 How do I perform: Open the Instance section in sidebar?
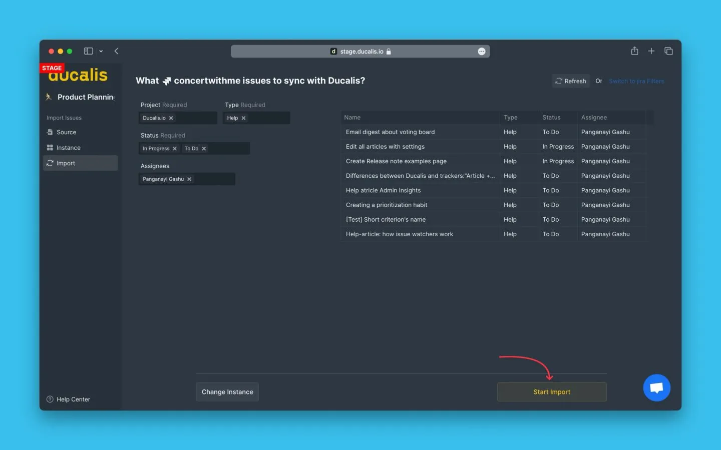68,148
